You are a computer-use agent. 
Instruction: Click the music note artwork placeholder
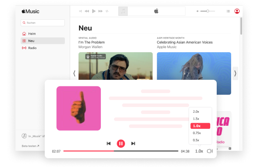pos(123,11)
